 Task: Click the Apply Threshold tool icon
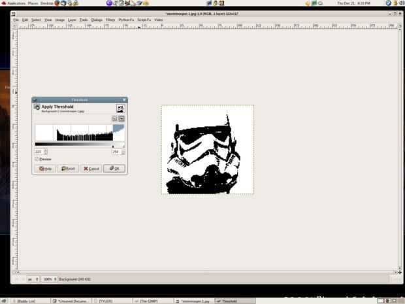coord(37,107)
